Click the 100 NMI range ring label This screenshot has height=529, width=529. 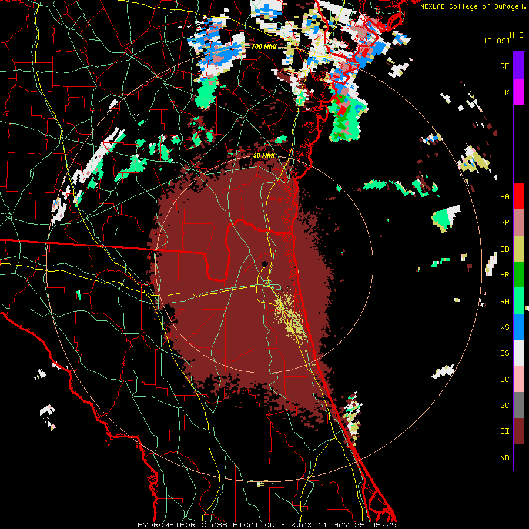click(264, 46)
